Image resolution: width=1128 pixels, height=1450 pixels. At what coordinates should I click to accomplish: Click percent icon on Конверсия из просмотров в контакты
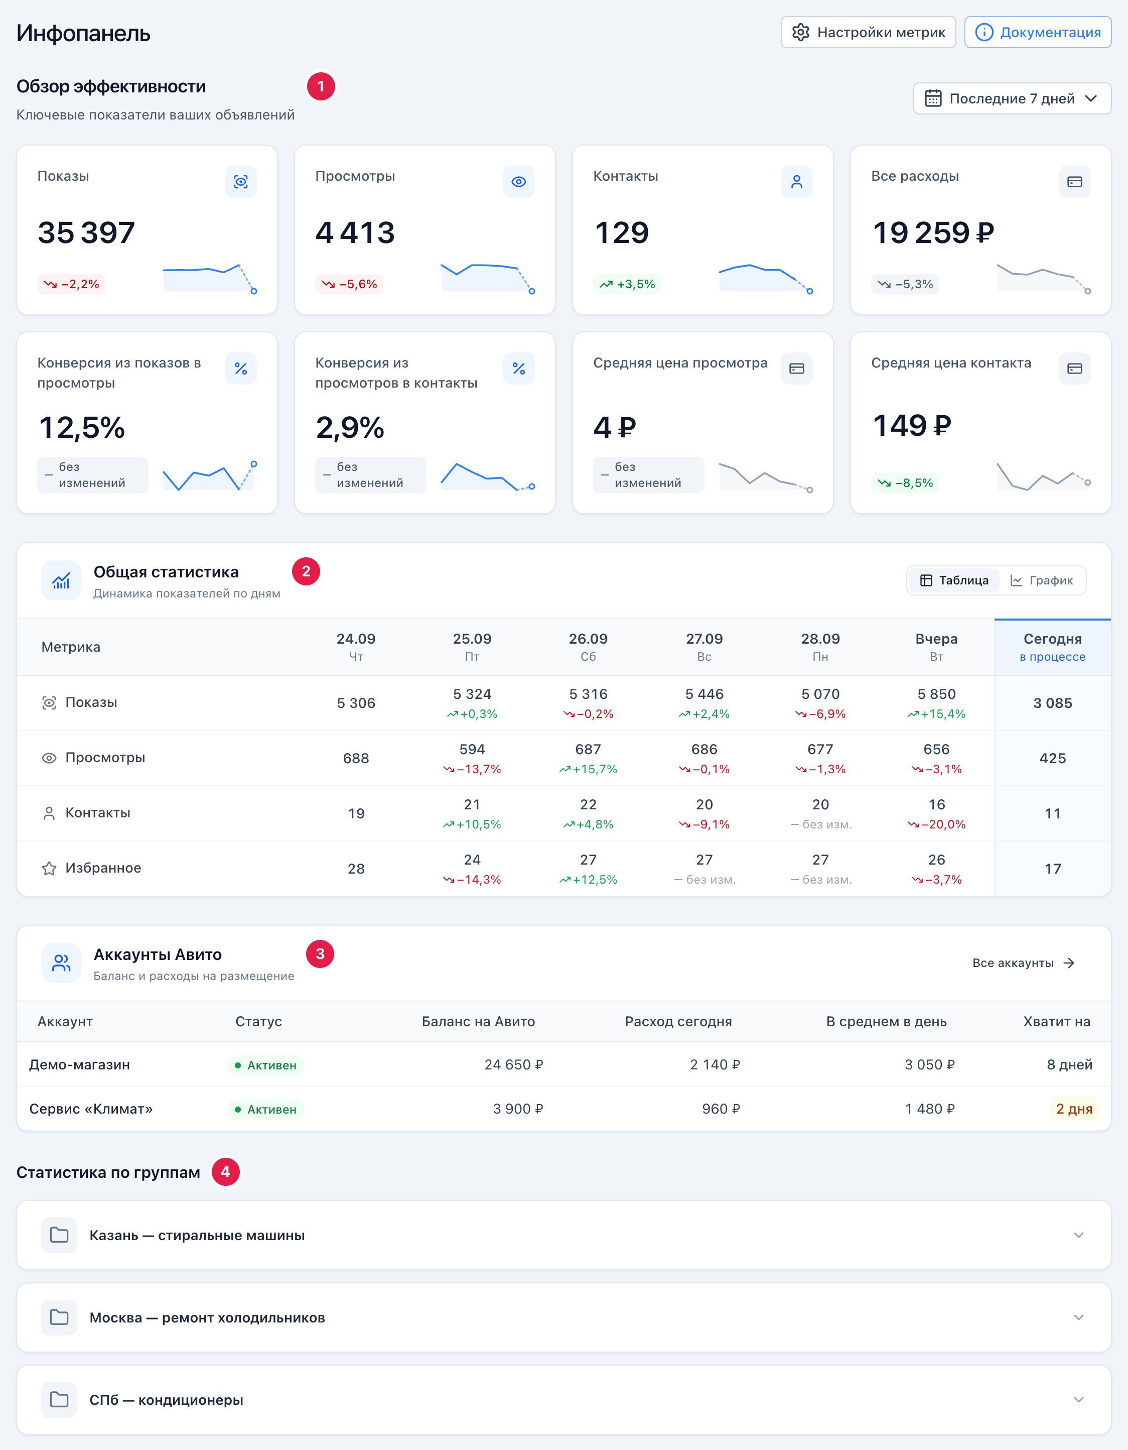[x=519, y=369]
